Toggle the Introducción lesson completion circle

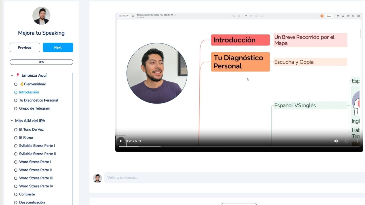16,92
